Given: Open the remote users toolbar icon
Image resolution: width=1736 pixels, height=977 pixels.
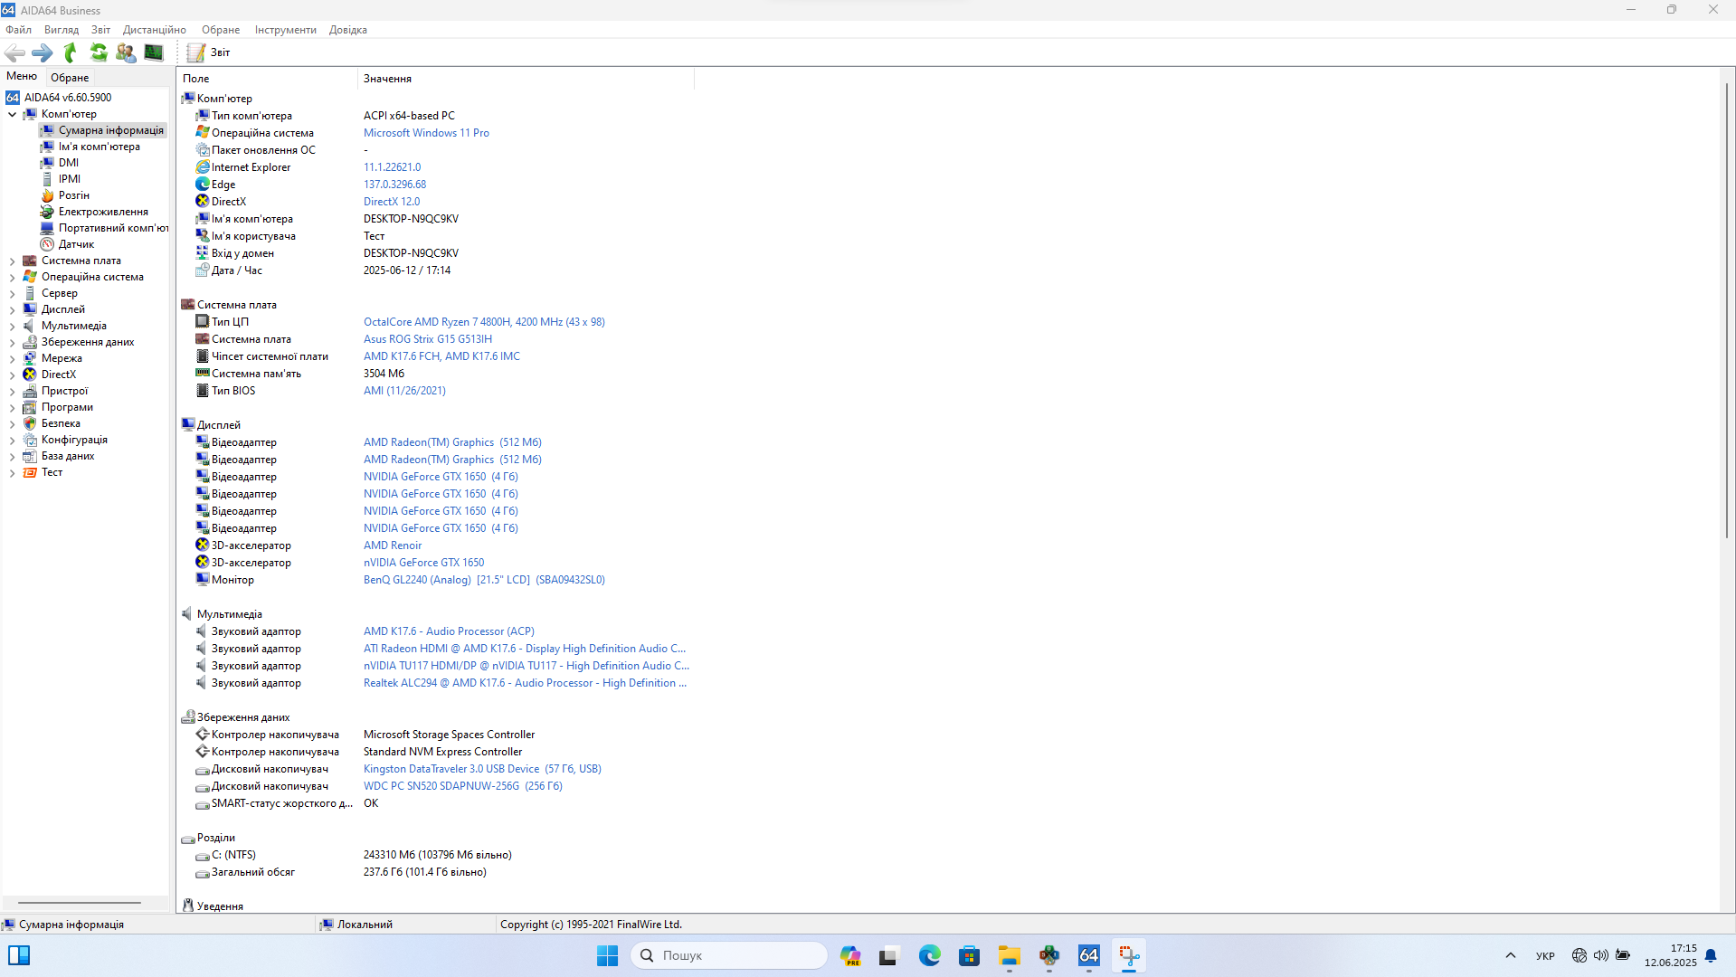Looking at the screenshot, I should coord(126,52).
